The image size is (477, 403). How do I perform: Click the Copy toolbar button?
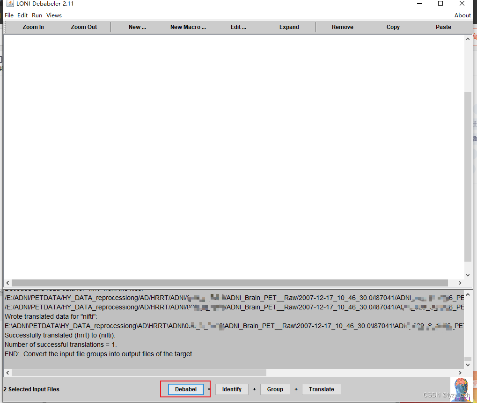pos(393,27)
